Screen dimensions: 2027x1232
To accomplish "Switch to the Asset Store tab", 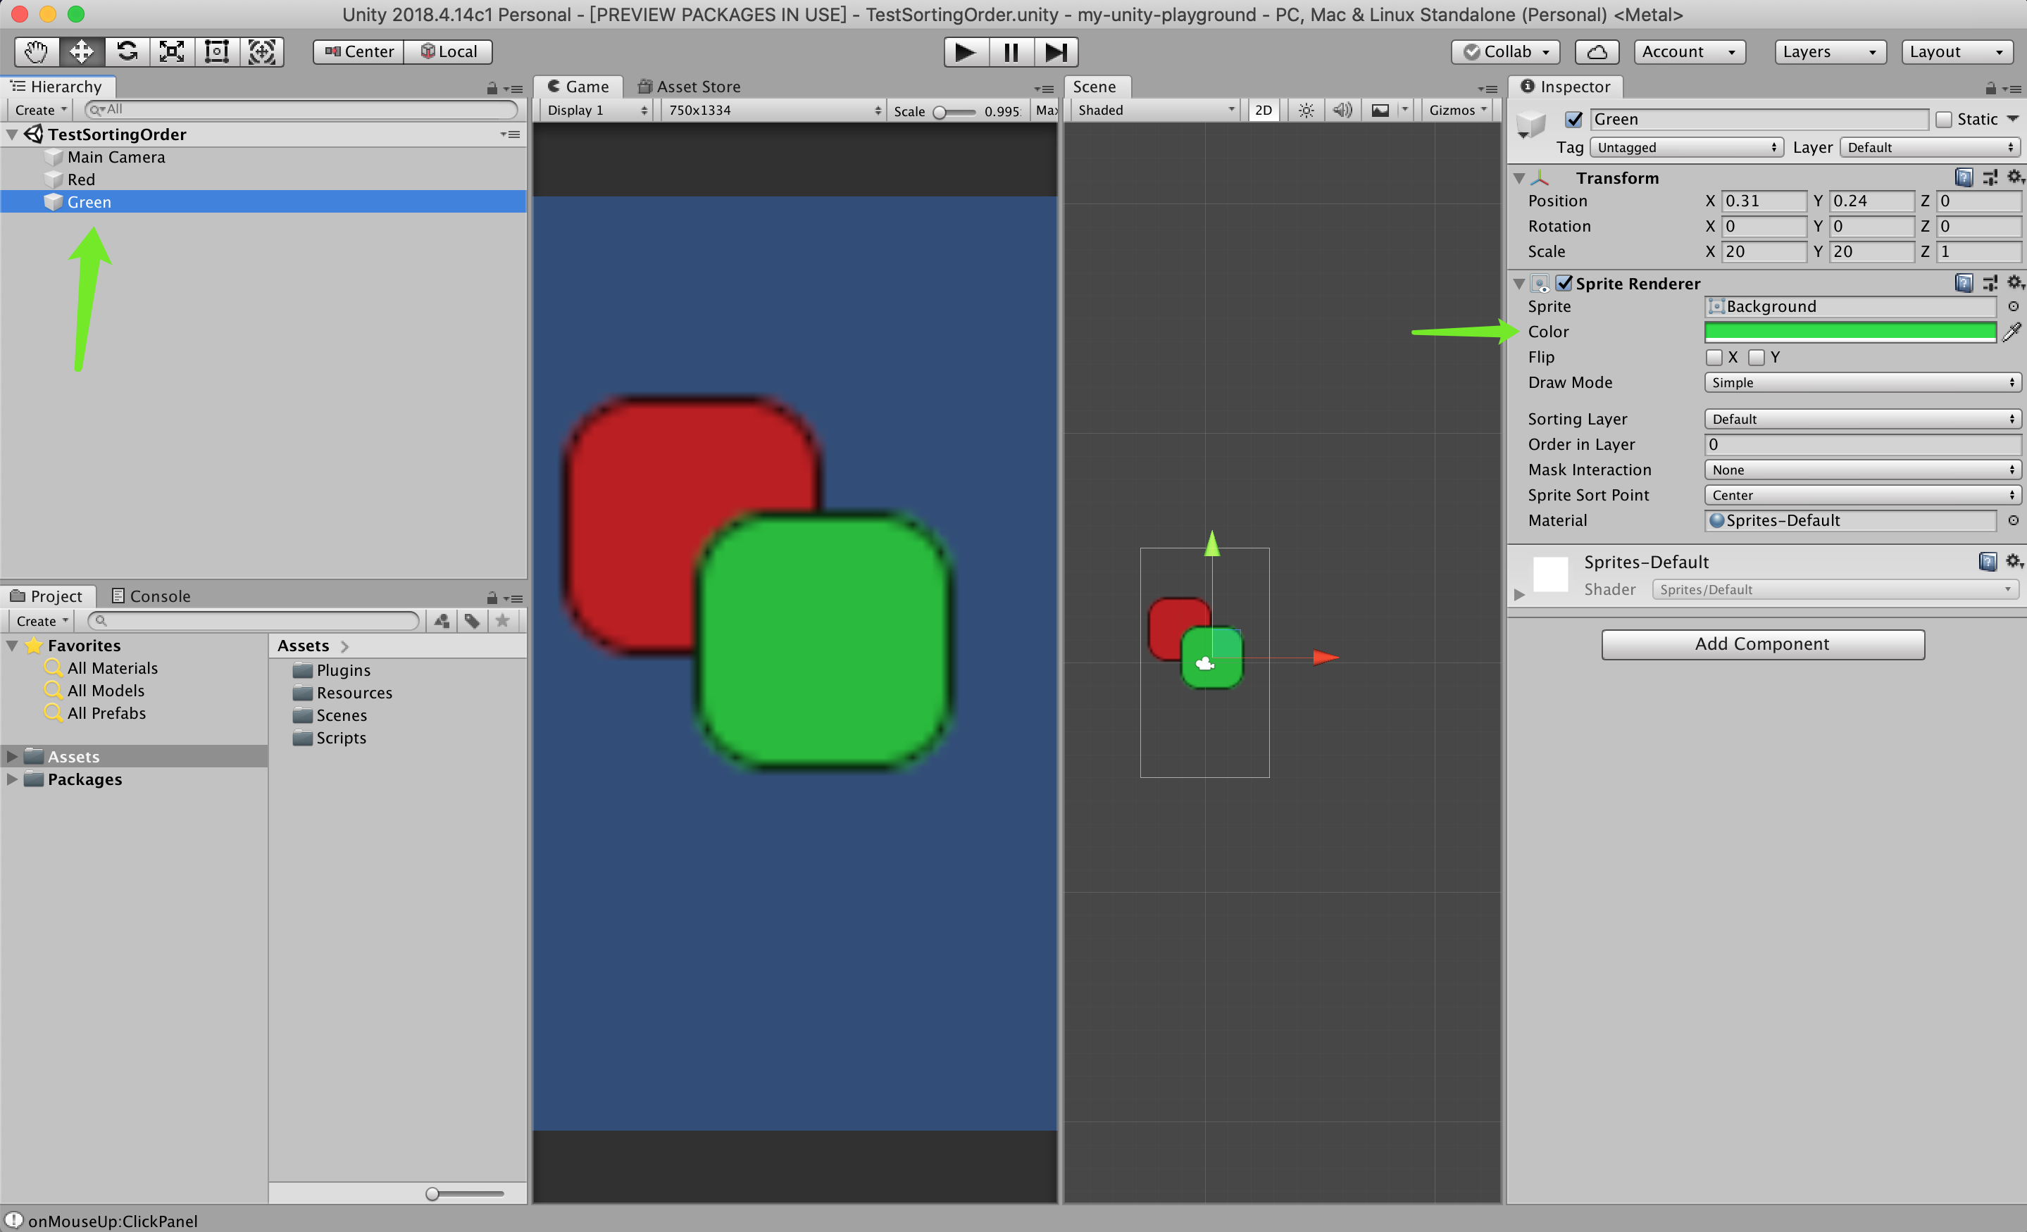I will (690, 87).
